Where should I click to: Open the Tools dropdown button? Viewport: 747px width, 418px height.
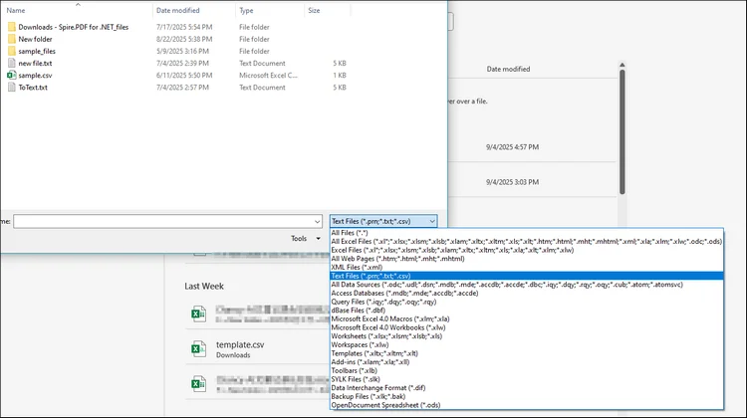(x=306, y=239)
